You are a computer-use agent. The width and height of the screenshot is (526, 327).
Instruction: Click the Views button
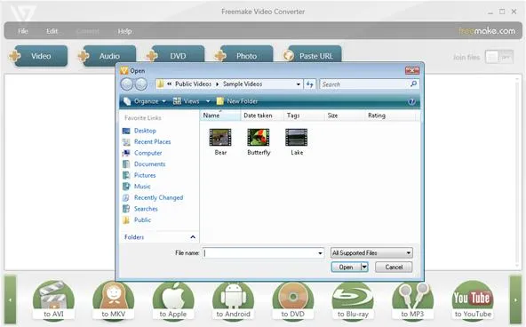187,101
